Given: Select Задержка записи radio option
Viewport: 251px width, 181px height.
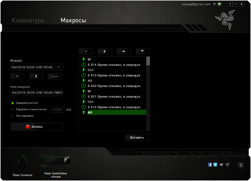Looking at the screenshot, I should tap(12, 103).
